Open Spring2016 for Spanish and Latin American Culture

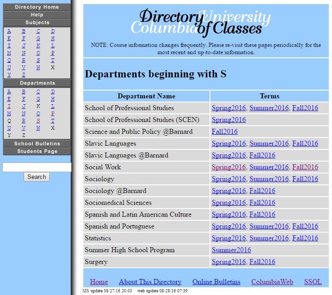(x=229, y=214)
